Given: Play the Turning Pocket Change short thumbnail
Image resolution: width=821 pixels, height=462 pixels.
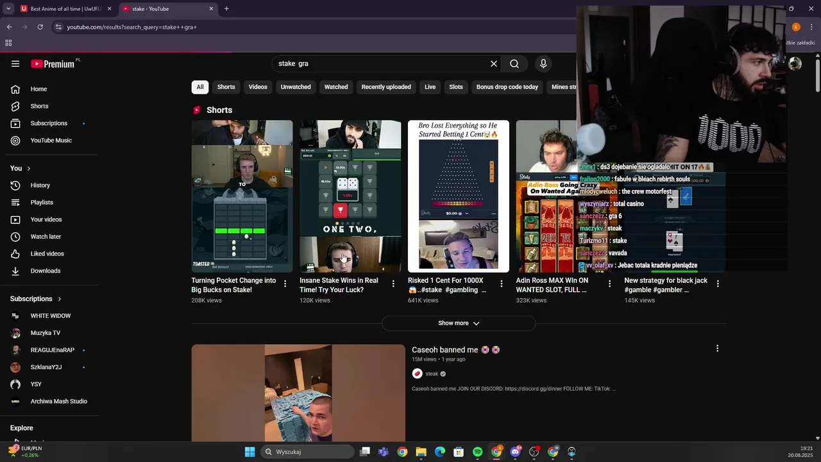Looking at the screenshot, I should [242, 196].
